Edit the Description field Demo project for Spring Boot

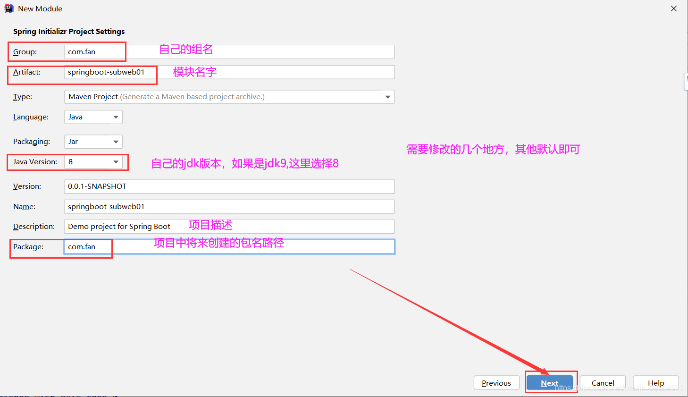point(229,227)
